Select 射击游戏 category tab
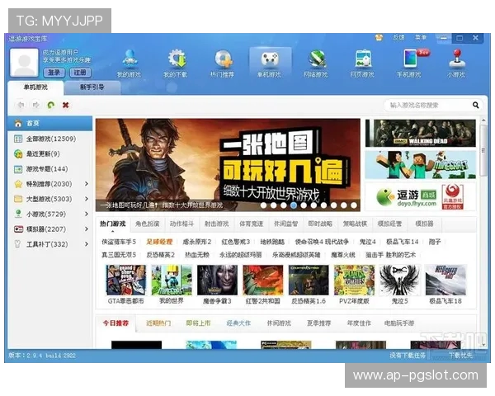Image resolution: width=495 pixels, height=396 pixels. pos(216,224)
